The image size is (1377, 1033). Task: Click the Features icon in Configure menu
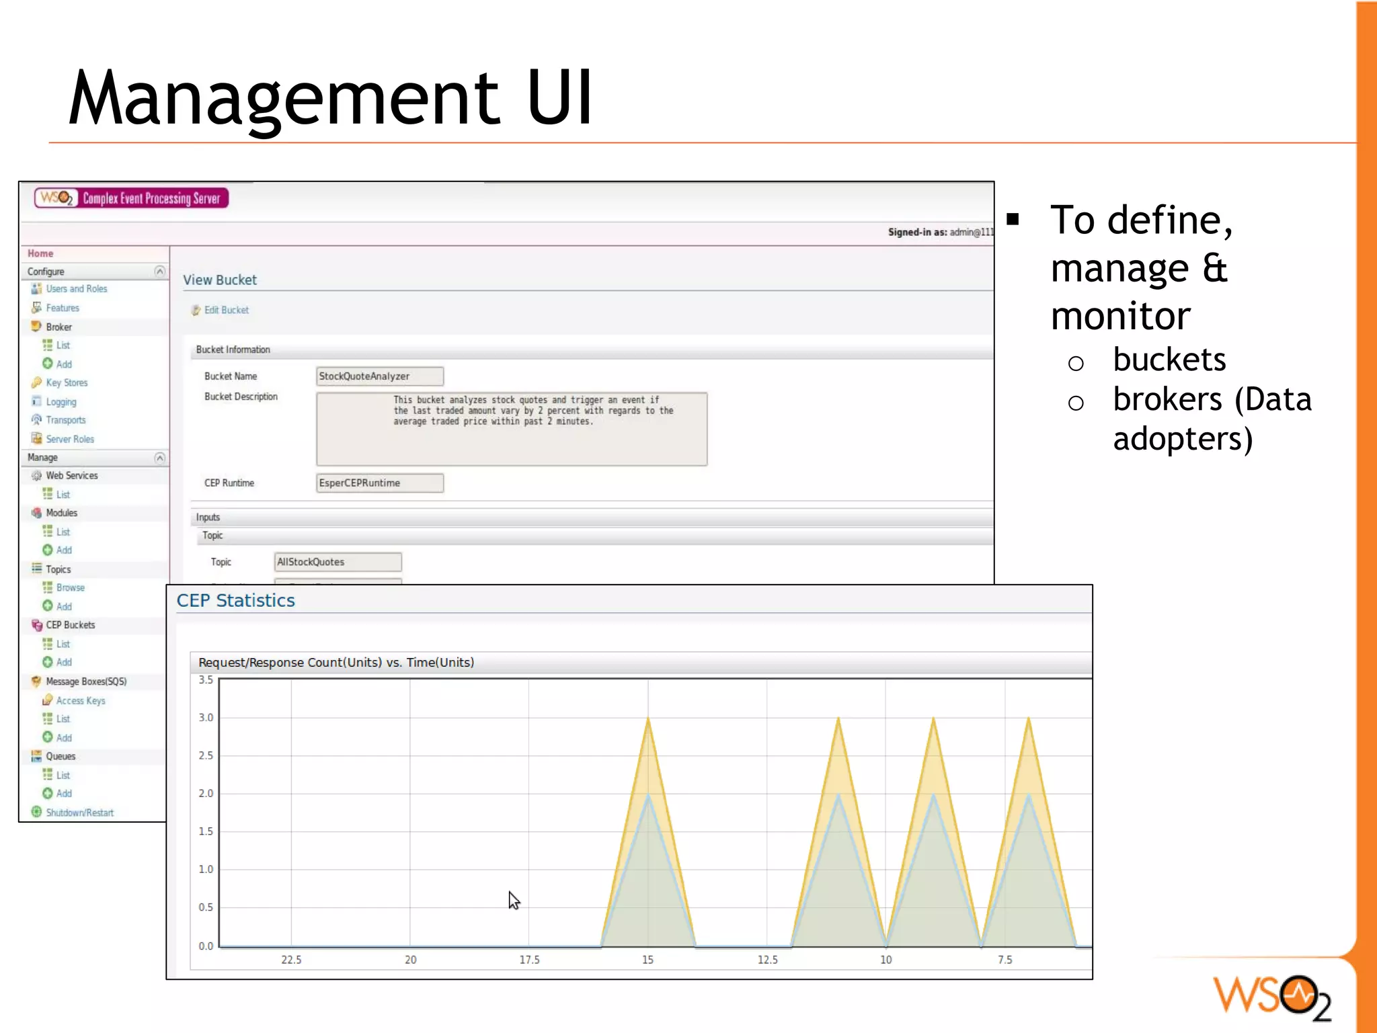click(x=36, y=307)
